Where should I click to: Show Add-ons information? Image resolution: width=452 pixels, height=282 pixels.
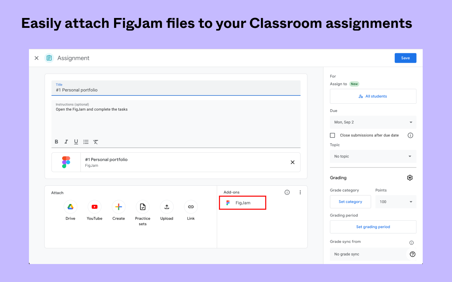coord(287,192)
